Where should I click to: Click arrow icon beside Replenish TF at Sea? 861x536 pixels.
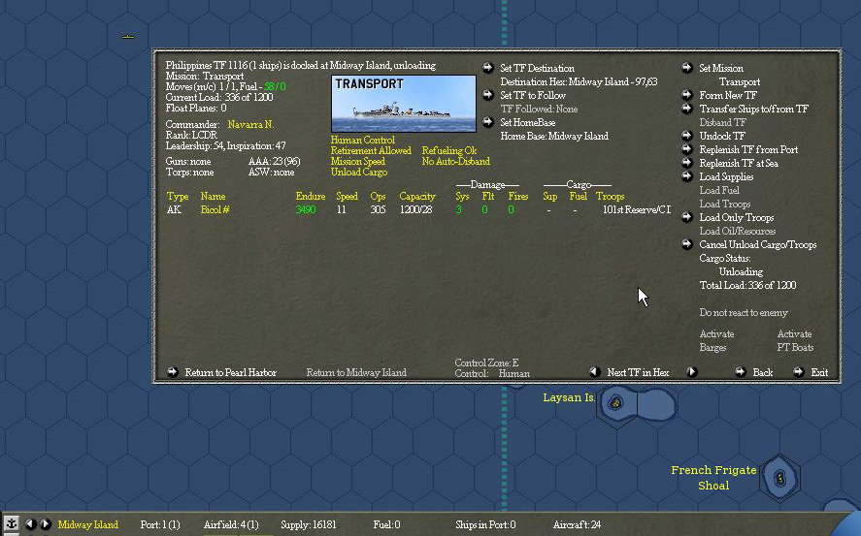[x=687, y=162]
